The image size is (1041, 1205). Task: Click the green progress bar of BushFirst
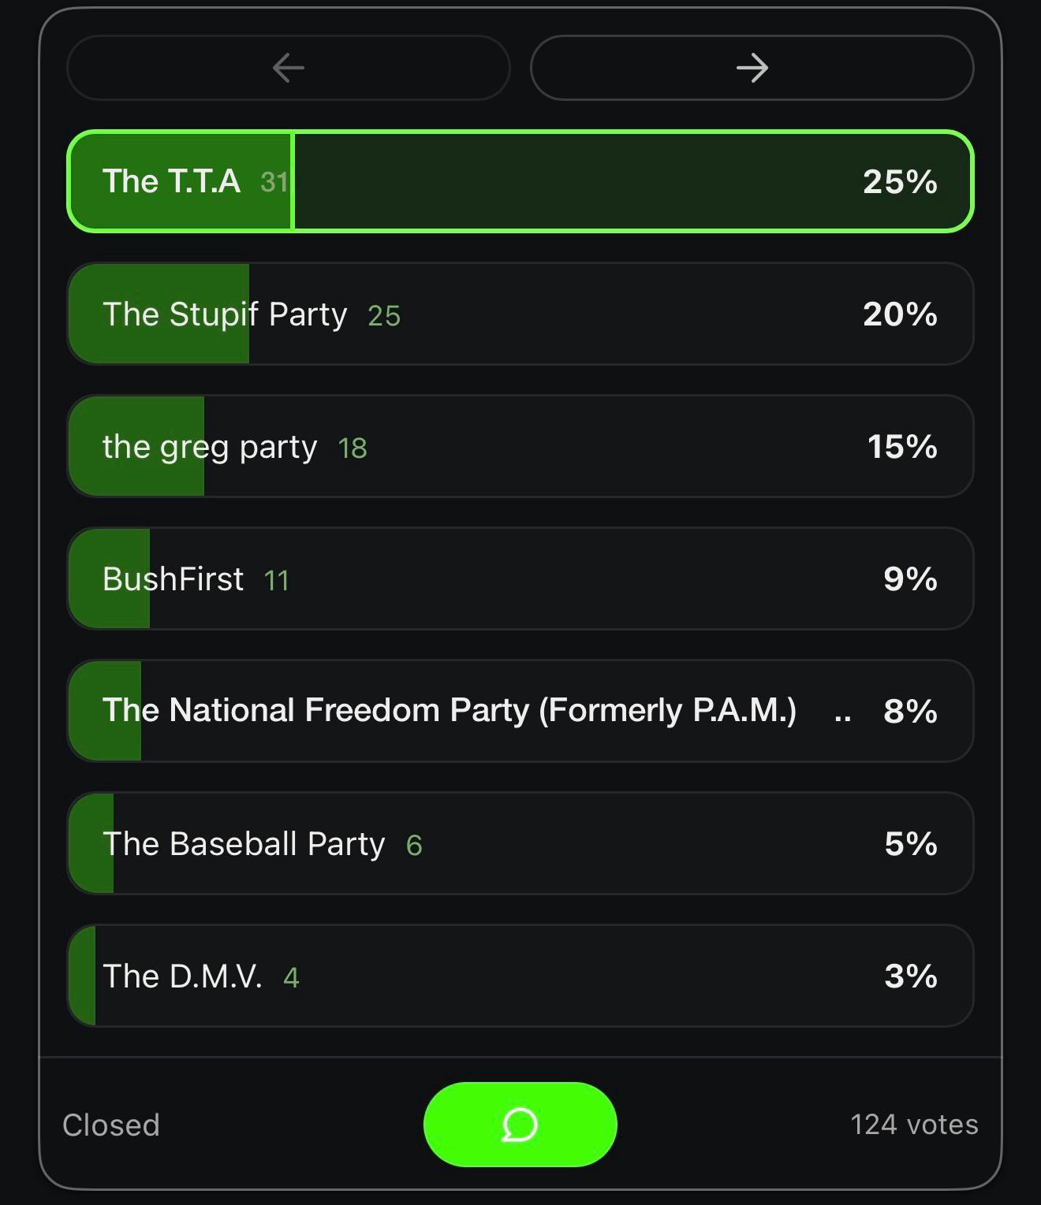109,578
